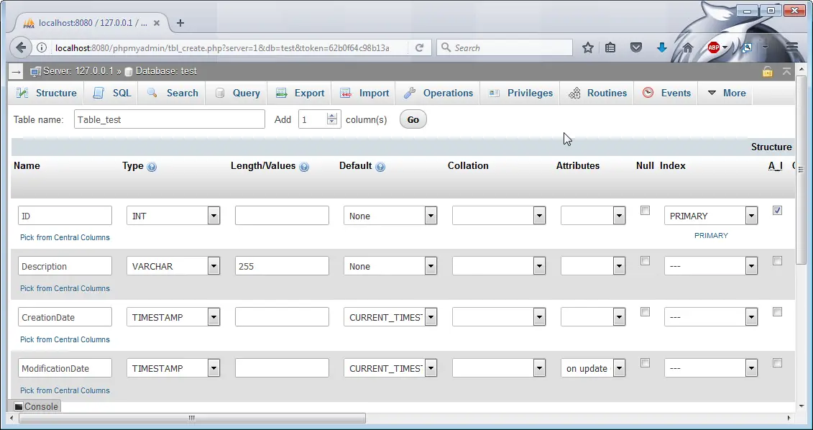Switch to the SQL tab

coord(111,93)
